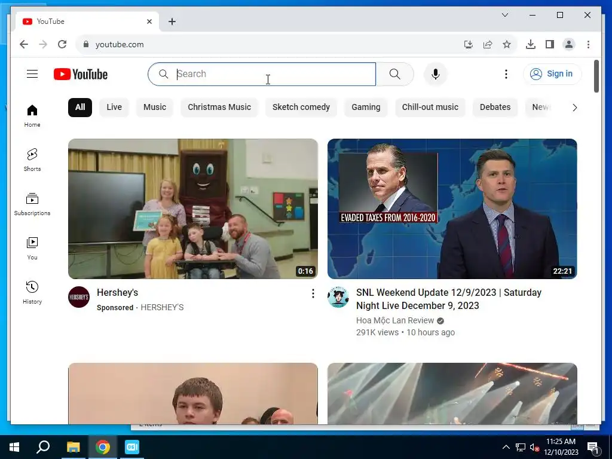Click the muted volume tray icon
Screen dimensions: 612x459
534,447
